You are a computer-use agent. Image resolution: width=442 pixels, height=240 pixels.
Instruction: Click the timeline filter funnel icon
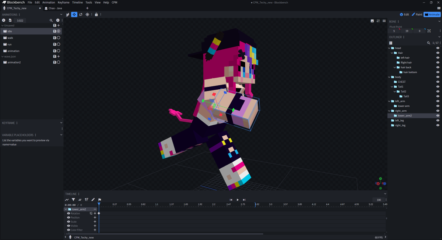[x=73, y=200]
